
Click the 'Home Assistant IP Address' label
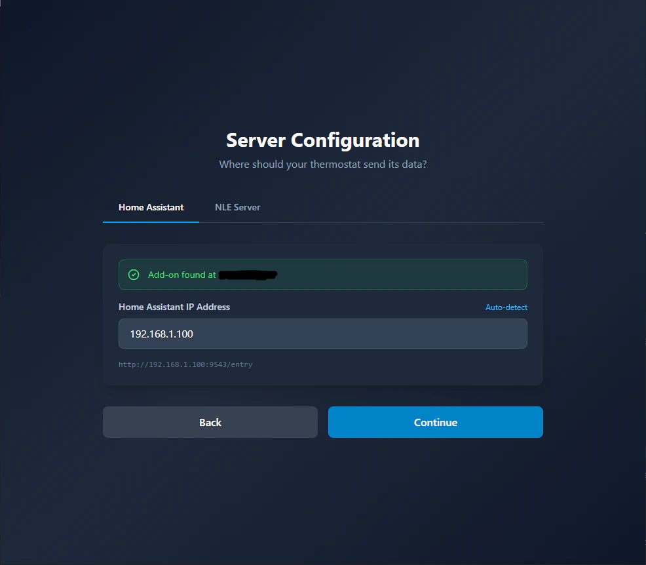coord(174,307)
